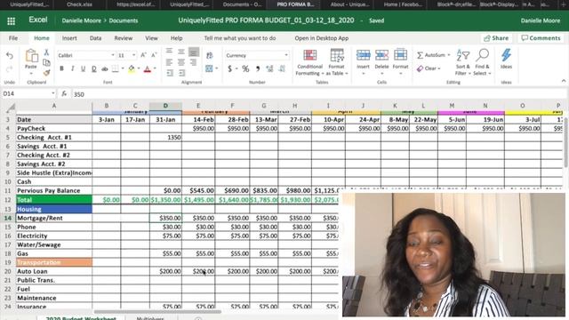This screenshot has height=320, width=569.
Task: Open the File menu
Action: coord(13,38)
